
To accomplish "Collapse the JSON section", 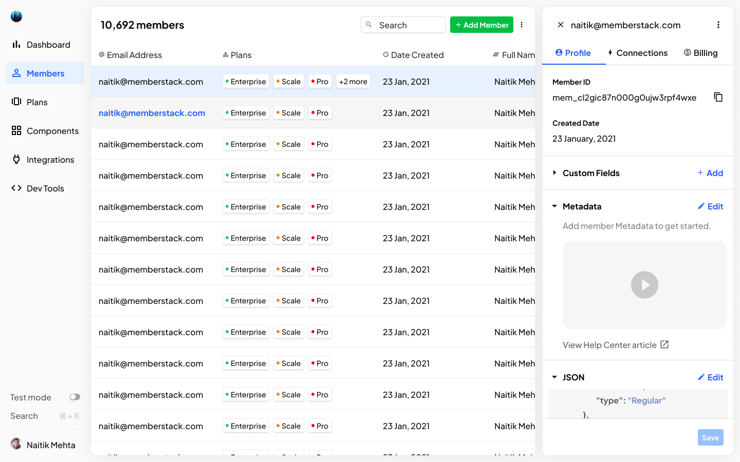I will pos(554,377).
